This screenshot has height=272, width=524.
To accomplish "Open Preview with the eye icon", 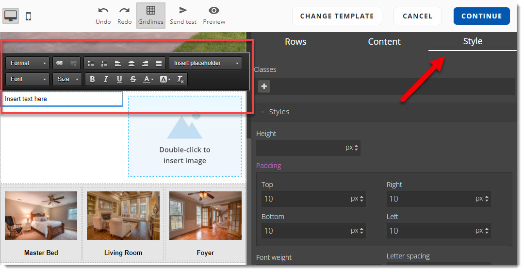I will click(x=214, y=11).
